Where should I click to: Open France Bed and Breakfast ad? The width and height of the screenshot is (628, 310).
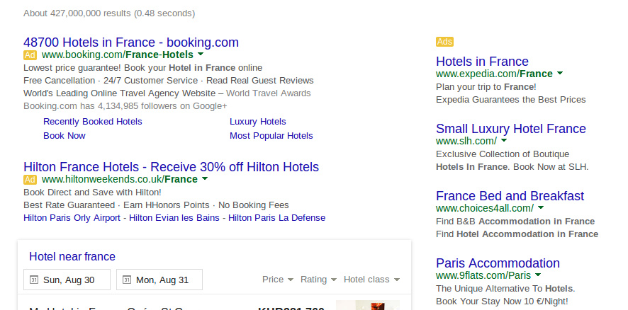510,196
